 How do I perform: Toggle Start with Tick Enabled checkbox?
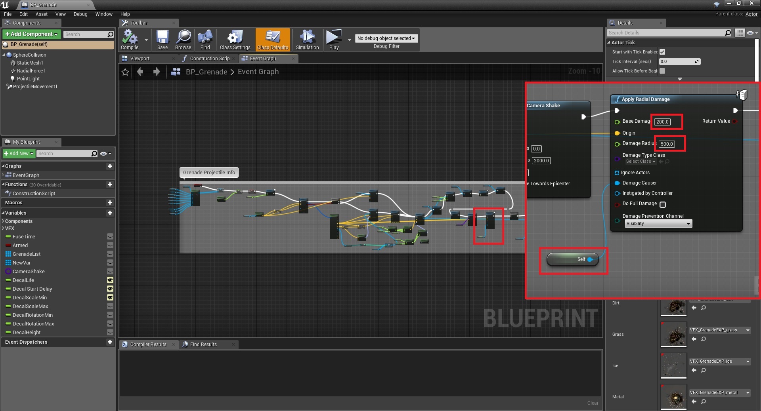(662, 52)
